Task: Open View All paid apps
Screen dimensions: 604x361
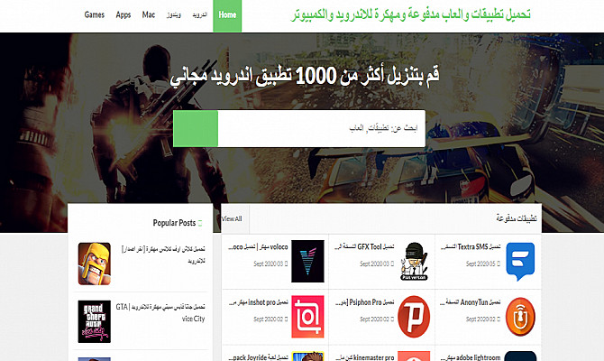Action: tap(232, 218)
